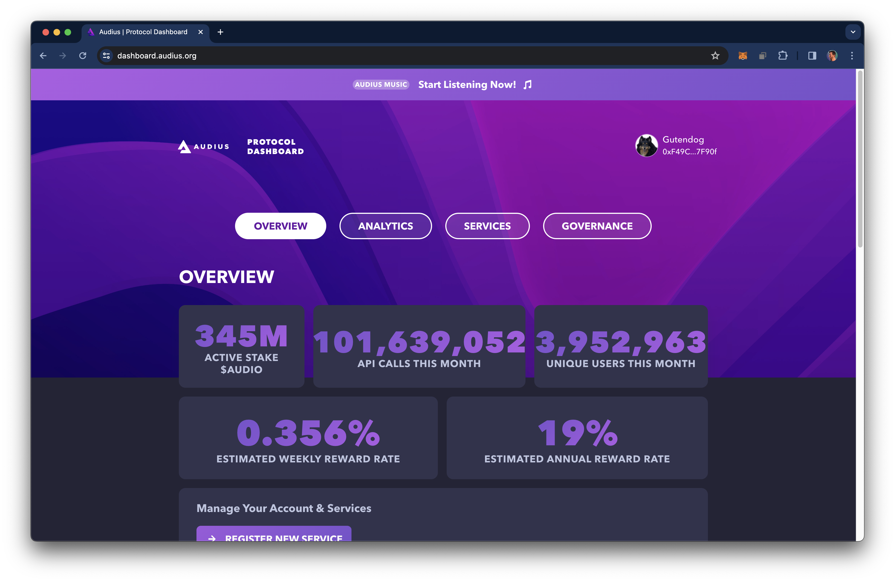Click the dashboard.audius.org address field
Screen dimensions: 895x582
click(x=338, y=56)
